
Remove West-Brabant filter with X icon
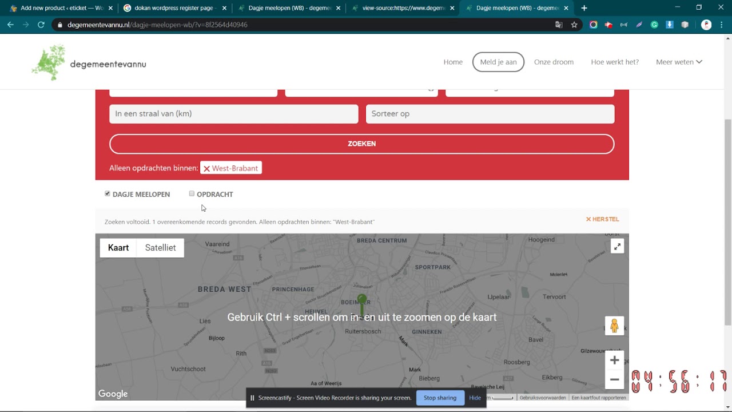coord(207,168)
